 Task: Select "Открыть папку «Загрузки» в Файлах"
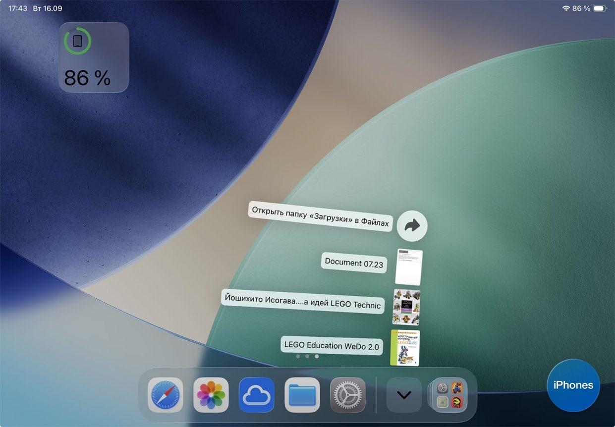(320, 216)
